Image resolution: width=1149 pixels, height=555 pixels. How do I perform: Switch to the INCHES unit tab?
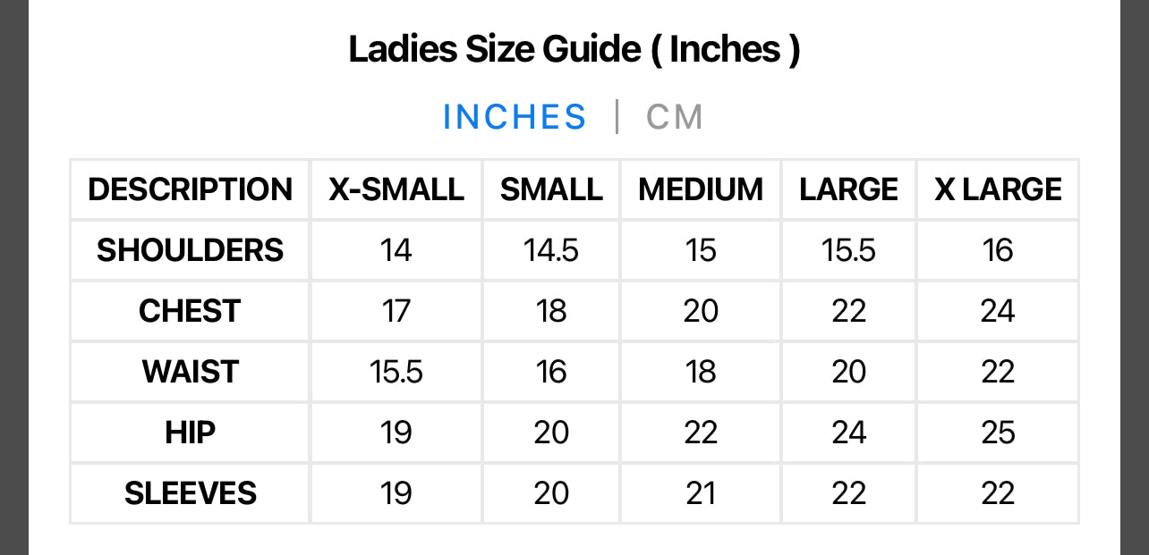pyautogui.click(x=515, y=117)
